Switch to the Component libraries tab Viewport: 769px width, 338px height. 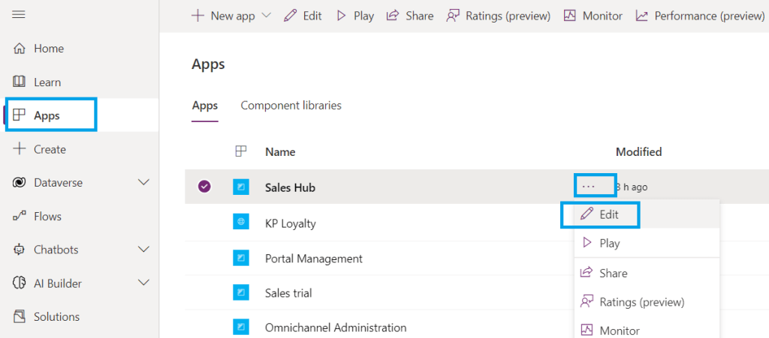(291, 106)
